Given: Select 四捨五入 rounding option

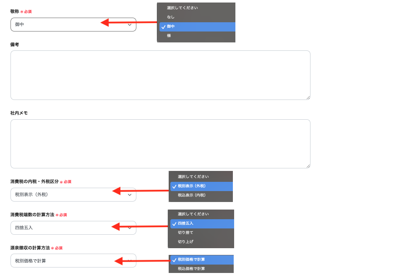Looking at the screenshot, I should 185,223.
